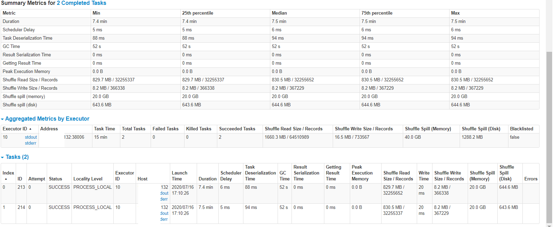
Task: Select the Getting Result Time row label in summary
Action: click(x=22, y=63)
